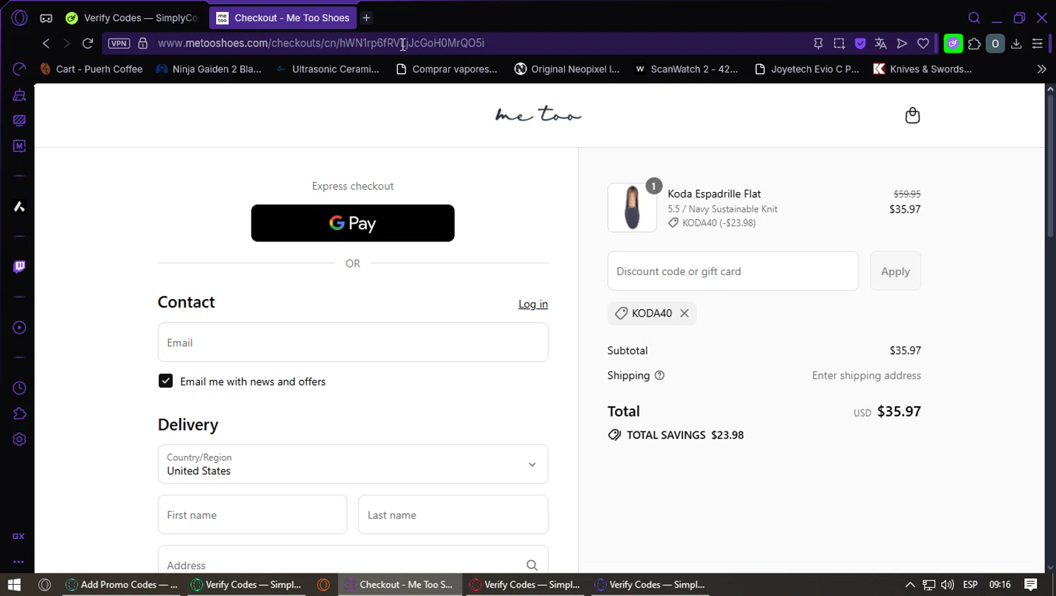The width and height of the screenshot is (1056, 596).
Task: Open the Ninja Gaiden 2 bookmark
Action: click(209, 69)
